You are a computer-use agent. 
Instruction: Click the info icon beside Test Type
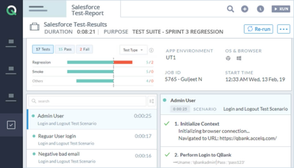(151, 50)
